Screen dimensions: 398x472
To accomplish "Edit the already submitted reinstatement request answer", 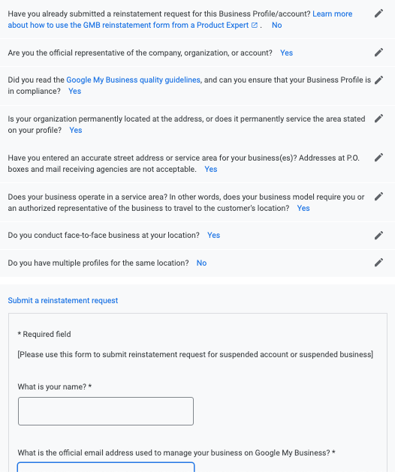I will pyautogui.click(x=378, y=14).
